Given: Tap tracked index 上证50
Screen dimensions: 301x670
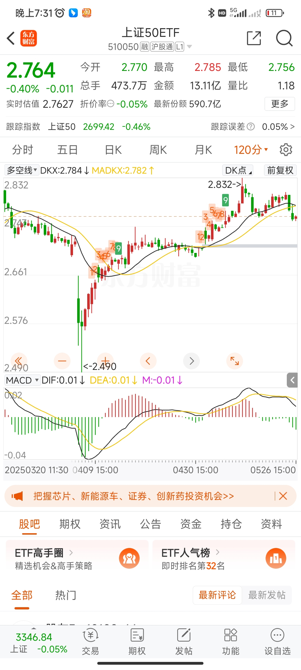Looking at the screenshot, I should 62,127.
